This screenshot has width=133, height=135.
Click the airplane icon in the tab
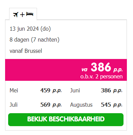[x=16, y=15]
